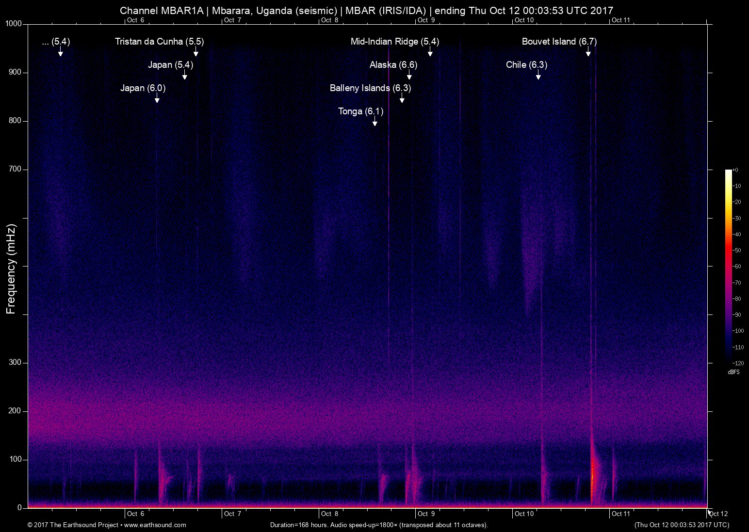
Task: Select the "Oct 12" label on the bottom axis
Action: (x=718, y=514)
